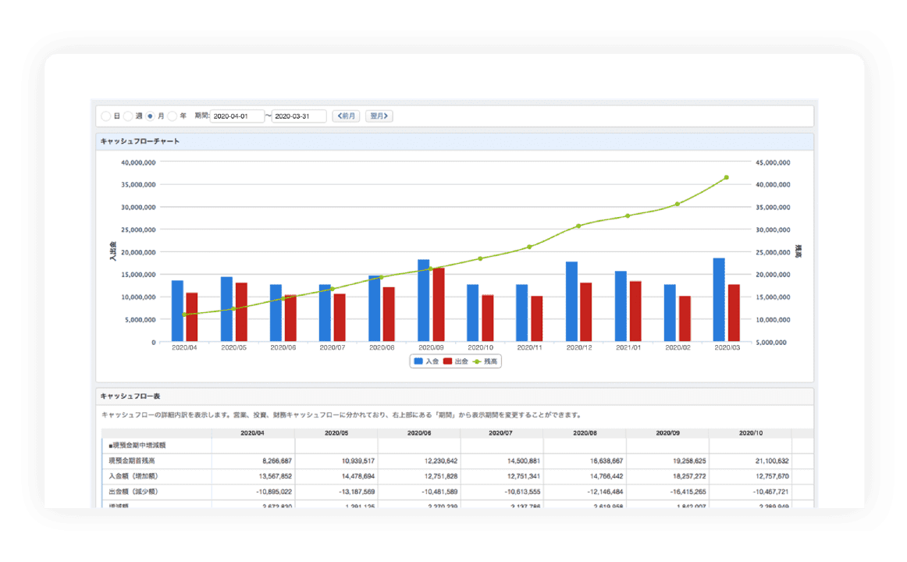Go to previous month with 前月 button
This screenshot has height=562, width=907.
coord(346,116)
